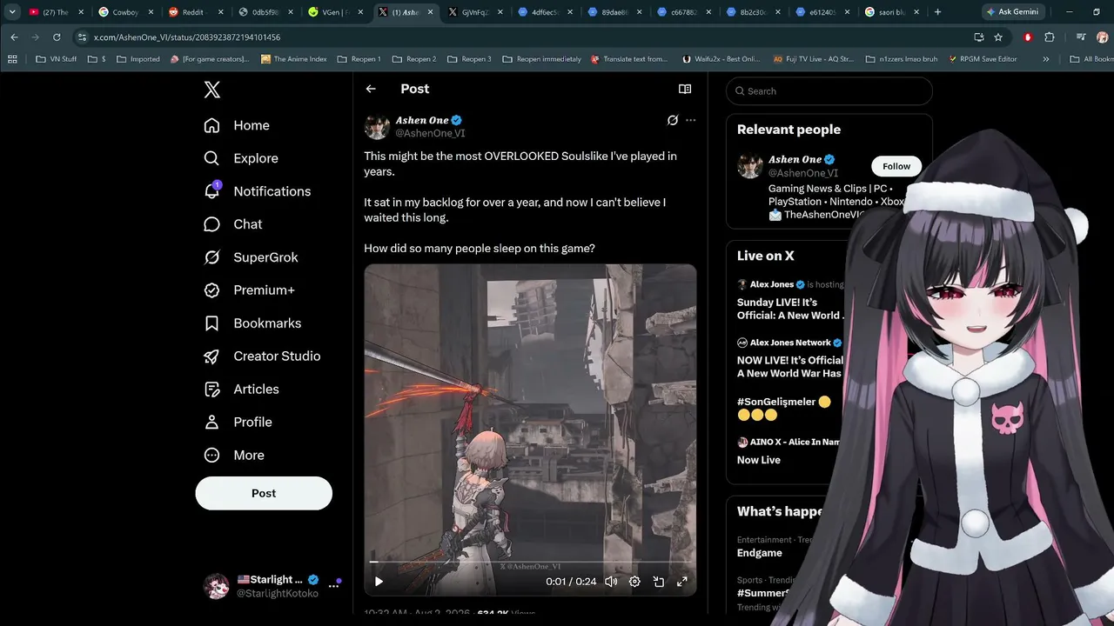
Task: Click the Grok icon on Ashen One's post
Action: 673,120
